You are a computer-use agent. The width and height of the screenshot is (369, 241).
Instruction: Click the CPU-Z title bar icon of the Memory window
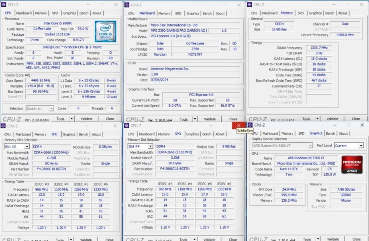point(249,4)
